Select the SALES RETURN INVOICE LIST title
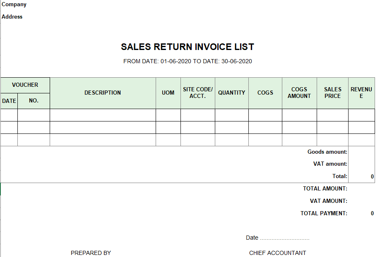 tap(188, 47)
